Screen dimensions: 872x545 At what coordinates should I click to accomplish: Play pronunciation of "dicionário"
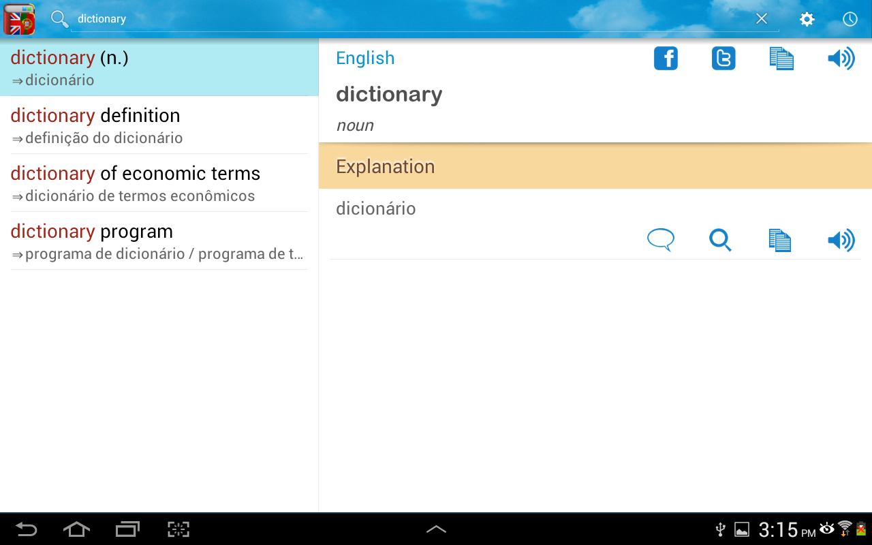(841, 240)
